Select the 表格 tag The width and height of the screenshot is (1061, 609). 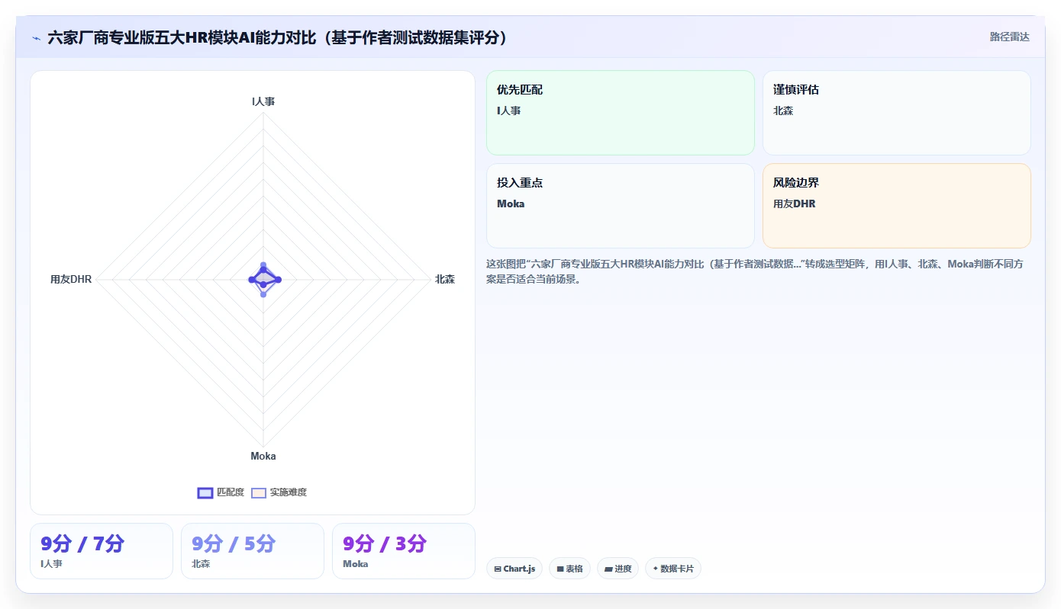[x=569, y=569]
